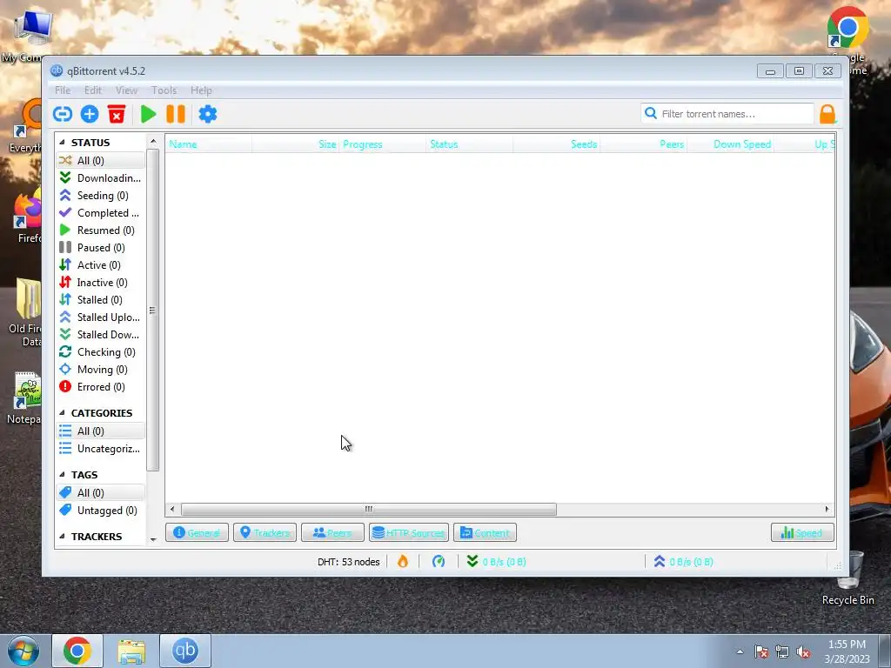Click the green Resume play icon
Image resolution: width=891 pixels, height=668 pixels.
(148, 114)
